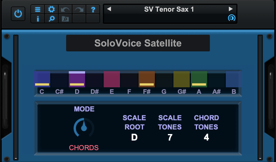Screen dimensions: 276x162
Task: Toggle the C note key
Action: tap(42, 79)
